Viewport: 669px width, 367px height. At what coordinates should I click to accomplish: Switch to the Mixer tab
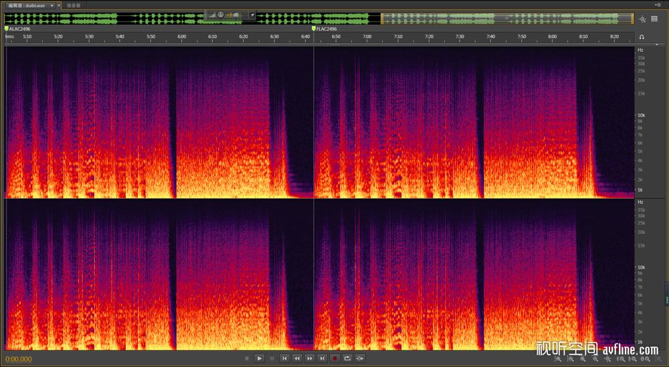[74, 5]
